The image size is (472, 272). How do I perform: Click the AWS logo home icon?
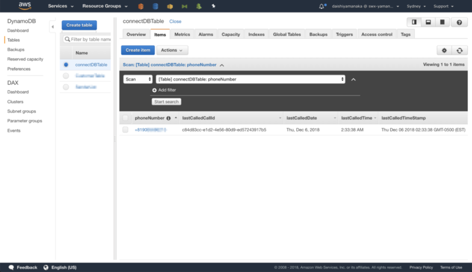tap(25, 6)
